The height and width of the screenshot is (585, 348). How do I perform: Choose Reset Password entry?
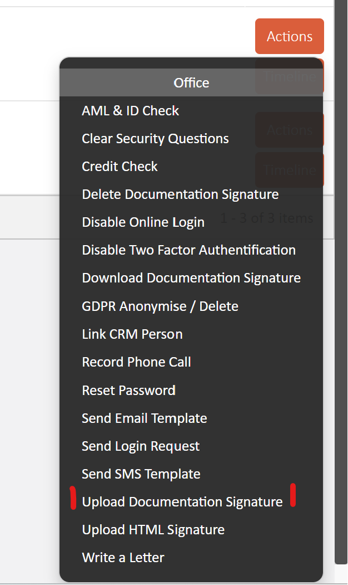128,390
